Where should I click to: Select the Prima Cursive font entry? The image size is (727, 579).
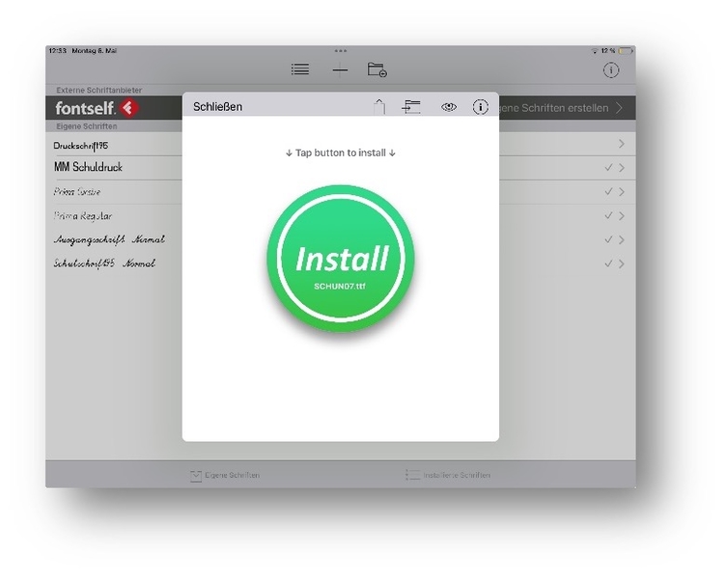77,192
